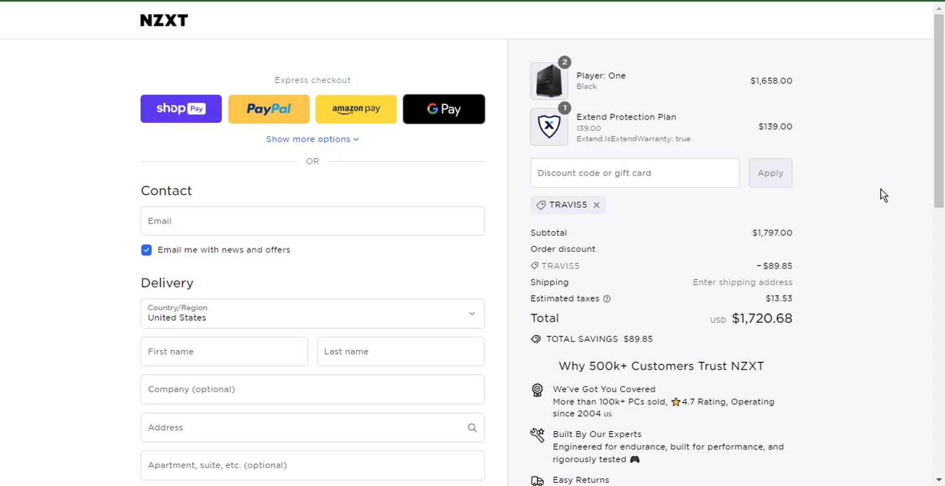This screenshot has height=486, width=945.
Task: Click the Player: One PC thumbnail
Action: pos(549,81)
